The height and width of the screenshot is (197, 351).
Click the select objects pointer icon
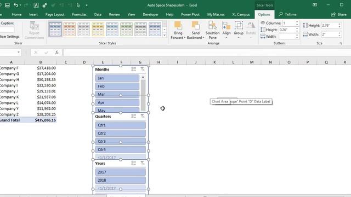point(78,5)
